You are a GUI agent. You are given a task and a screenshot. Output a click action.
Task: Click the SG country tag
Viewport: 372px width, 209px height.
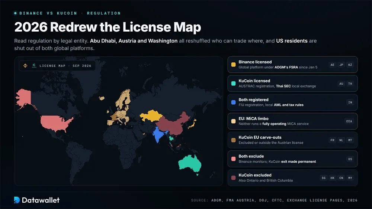point(324,178)
